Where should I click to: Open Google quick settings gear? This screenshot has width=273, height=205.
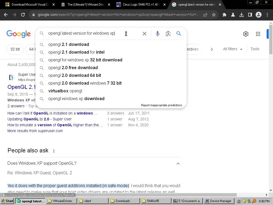click(x=246, y=34)
